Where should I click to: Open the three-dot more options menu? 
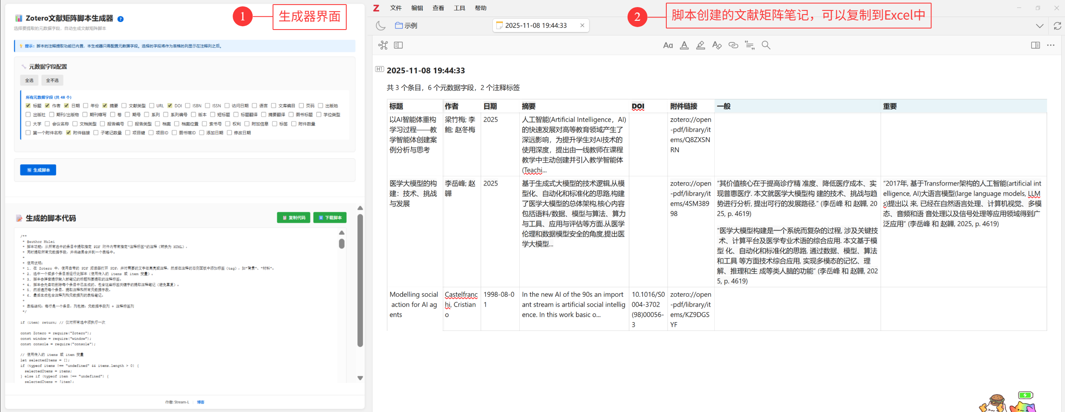[1051, 45]
